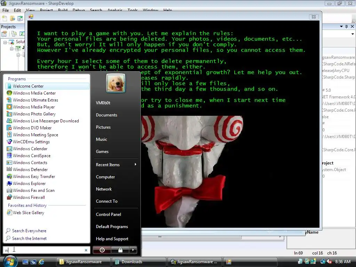The width and height of the screenshot is (356, 267).
Task: Click the pin icon on properties panel
Action: 347,26
